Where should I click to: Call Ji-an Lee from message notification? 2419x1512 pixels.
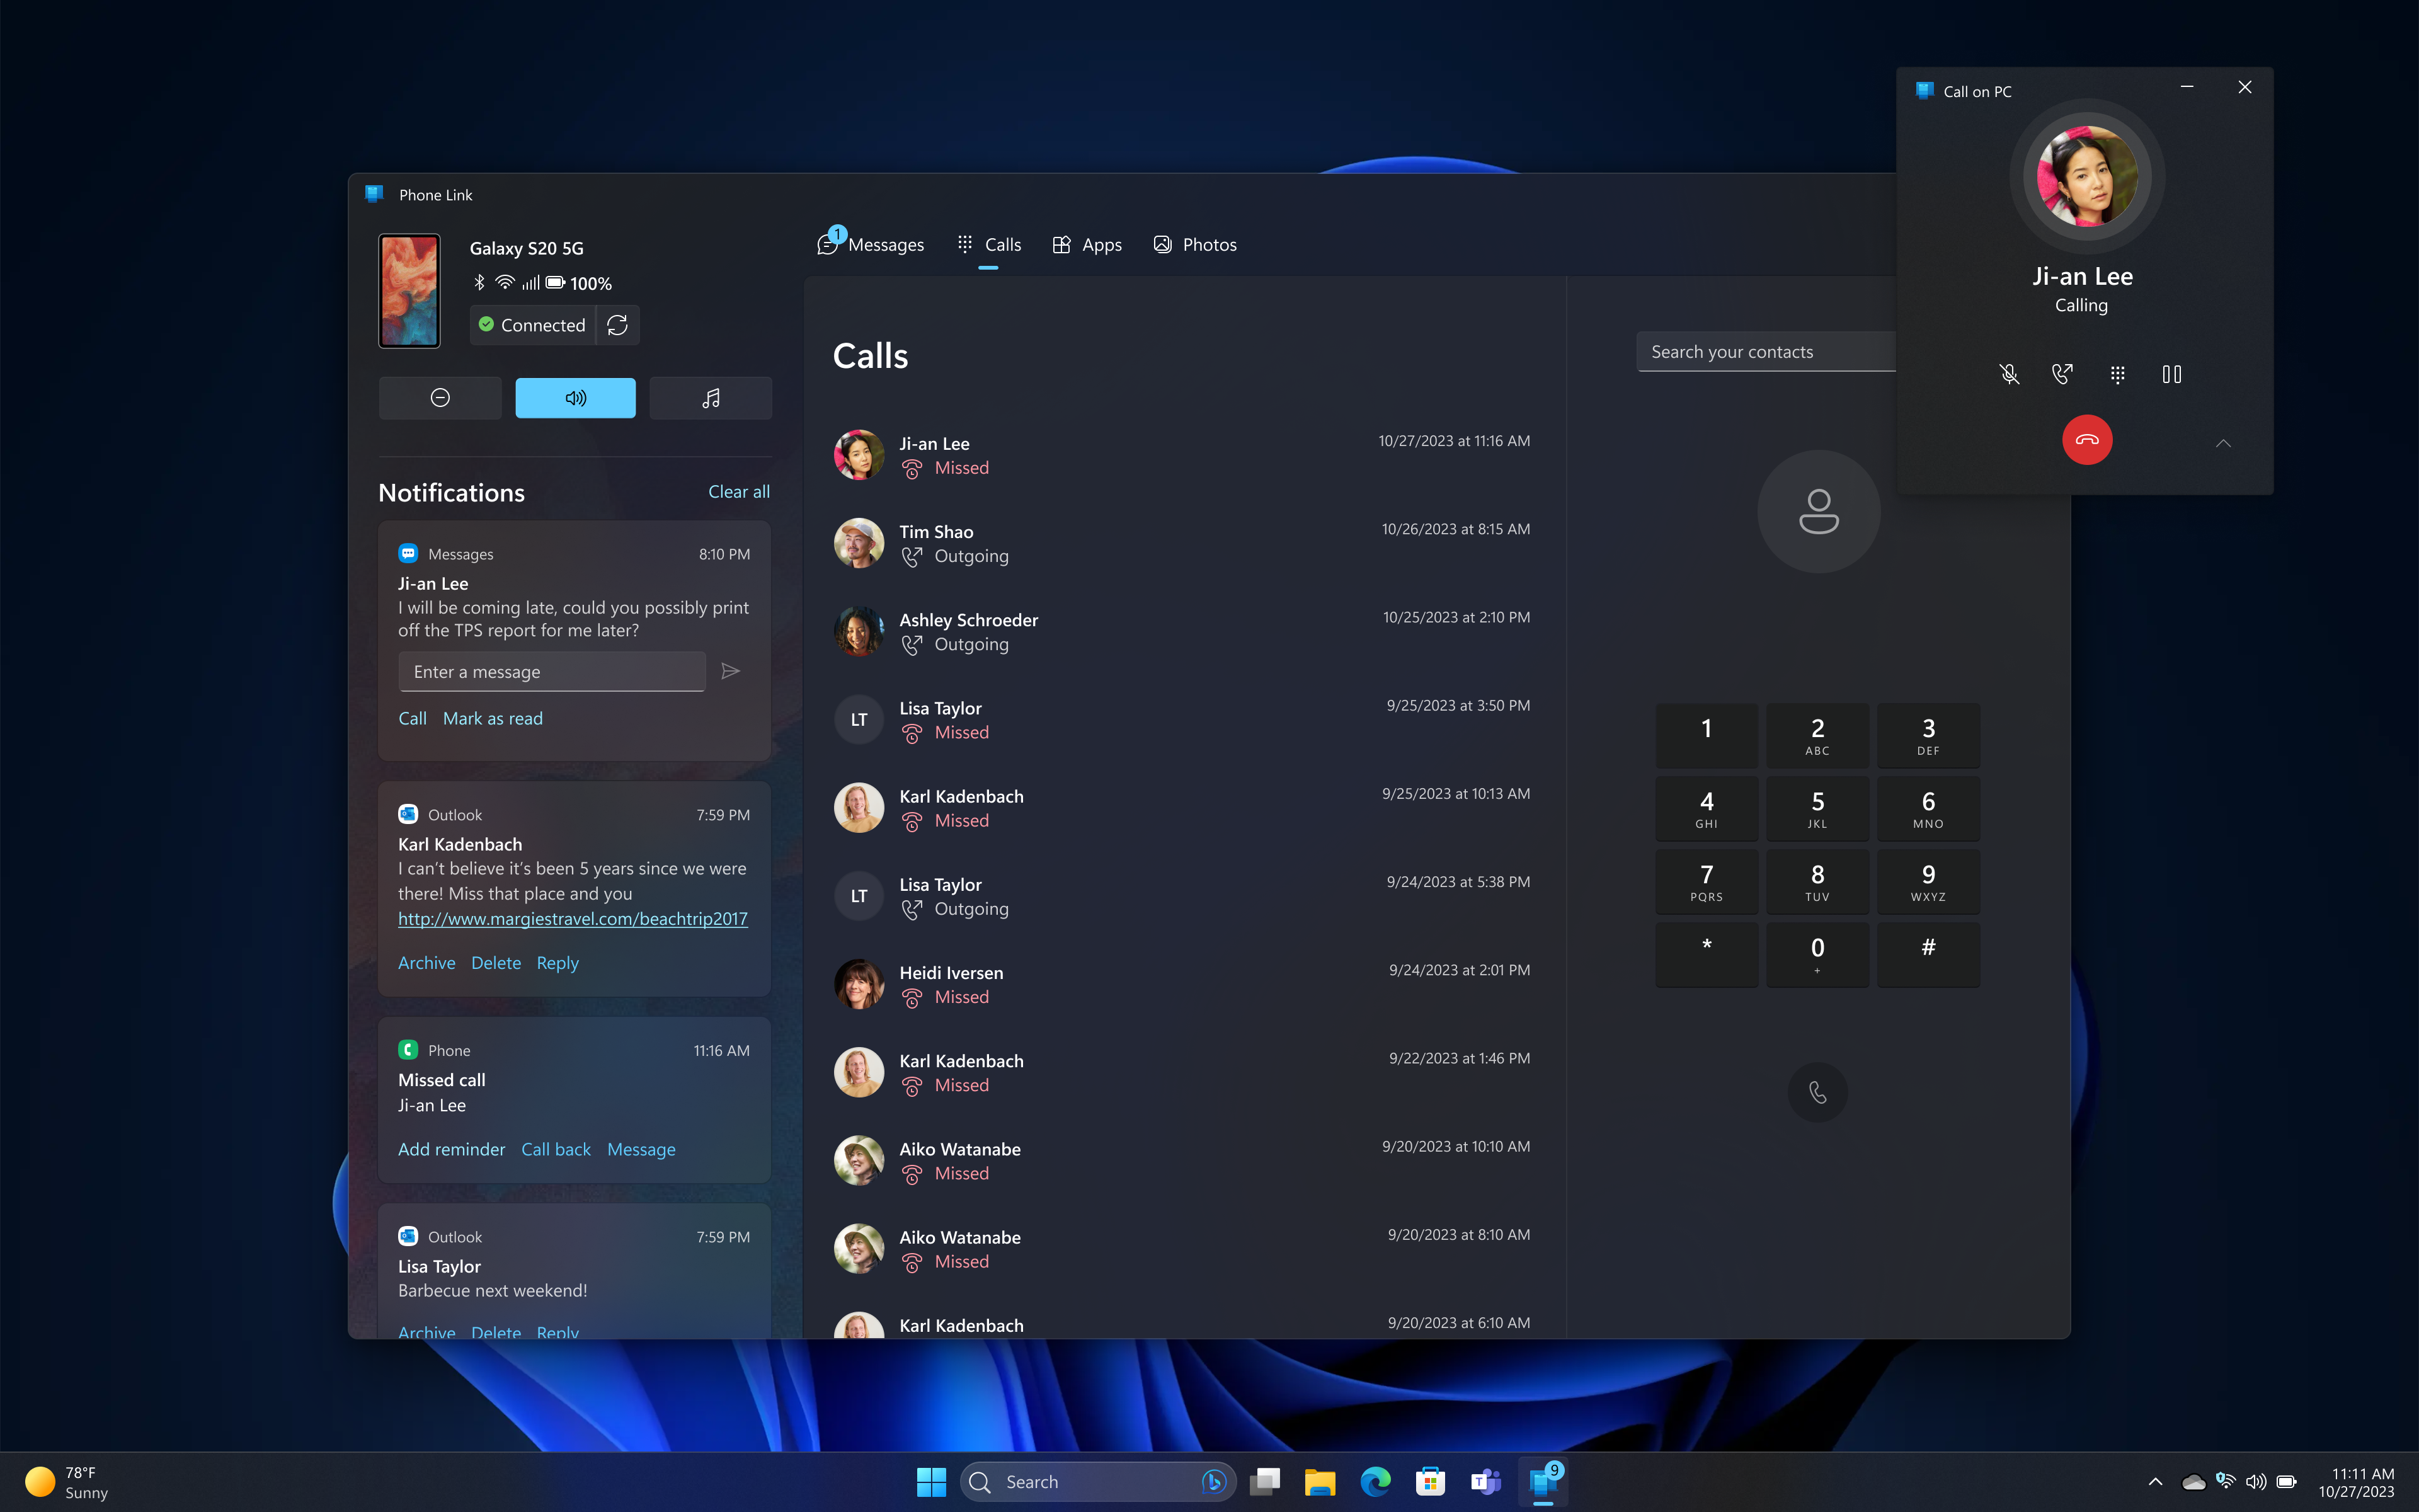click(x=412, y=719)
